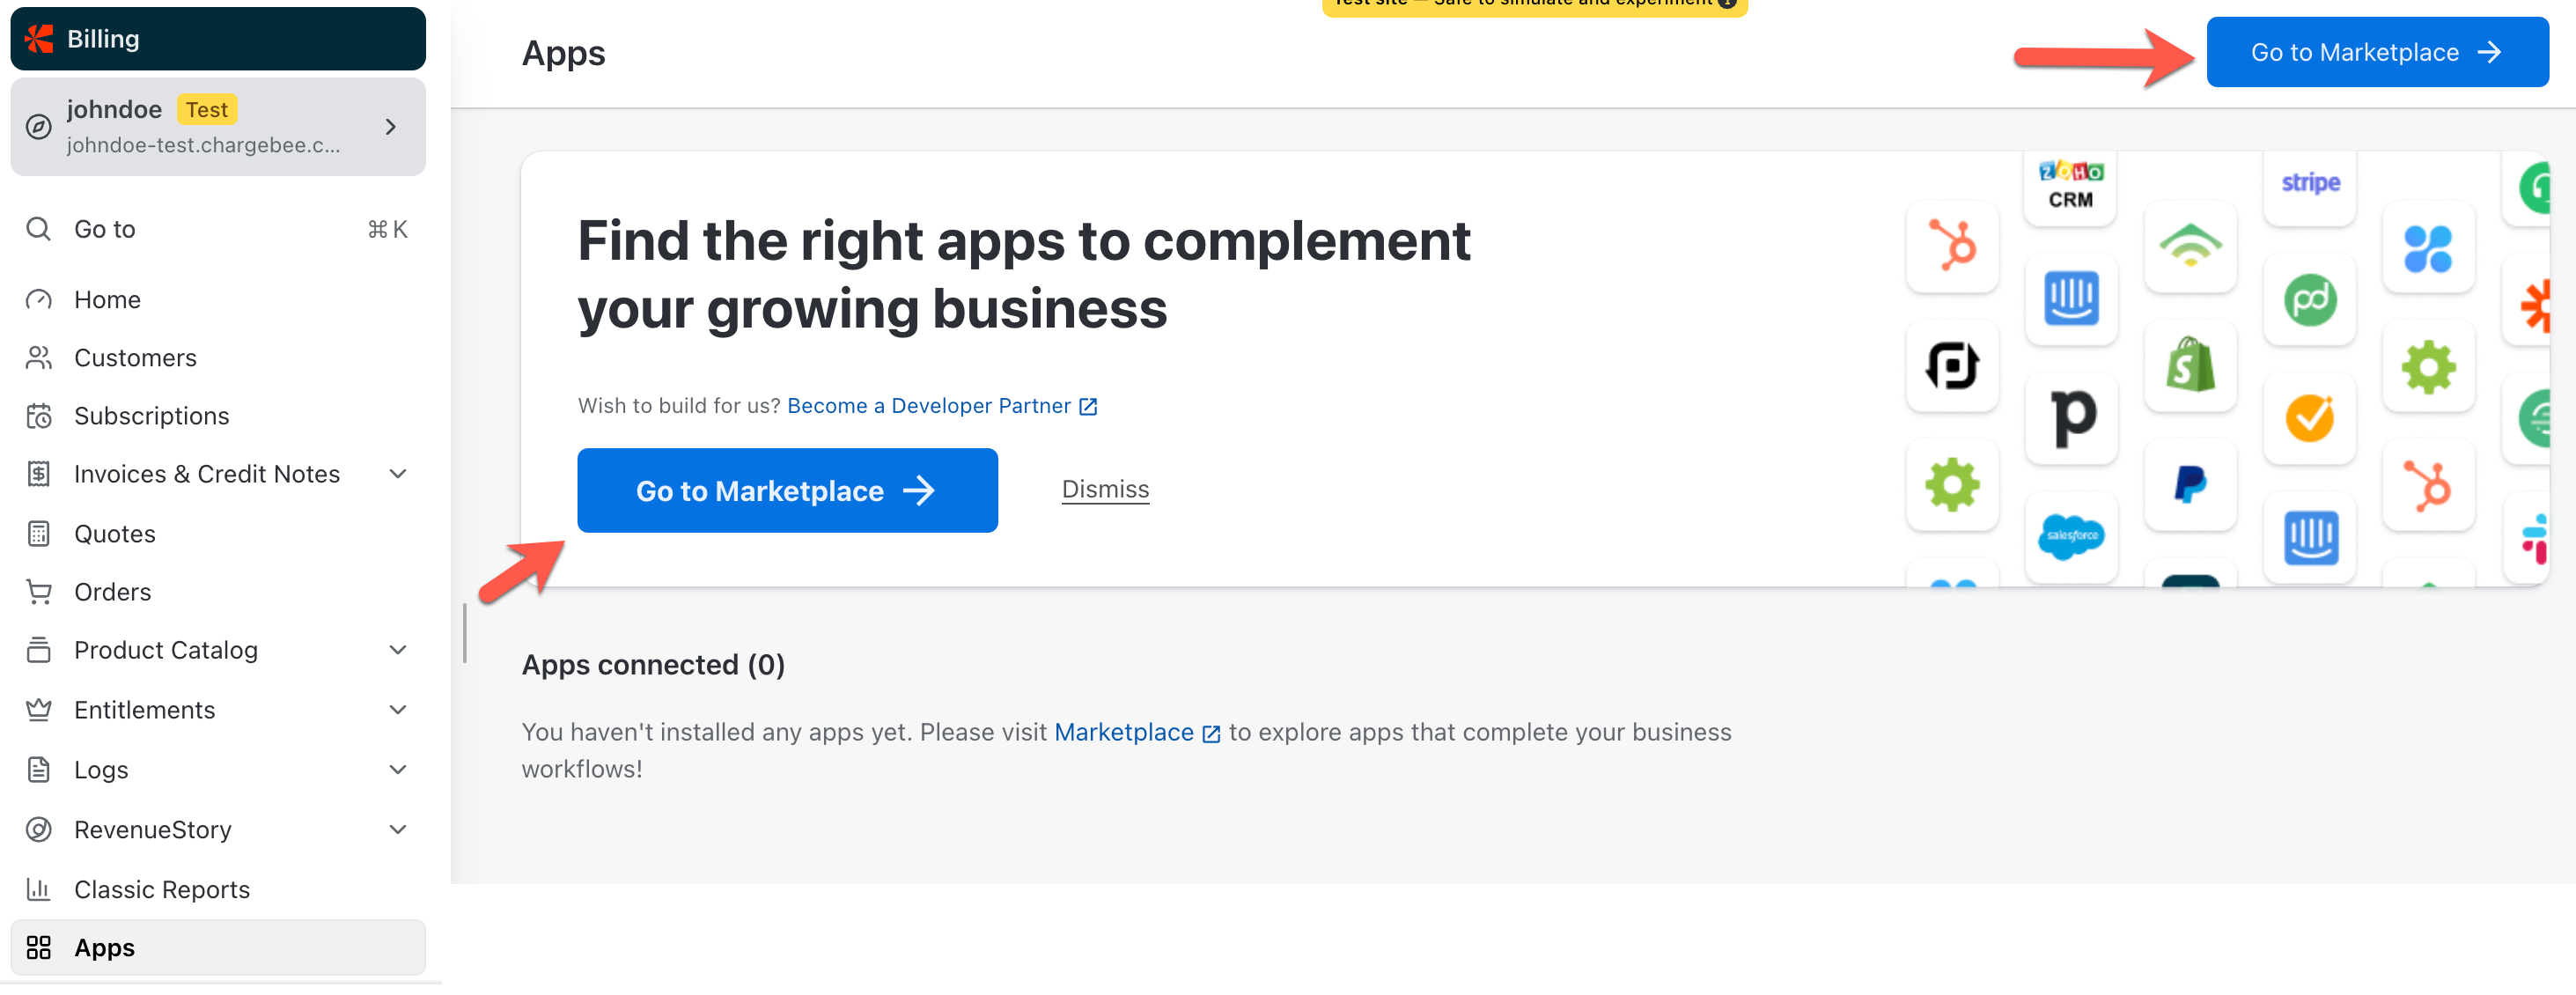The width and height of the screenshot is (2576, 995).
Task: Click the topmost HubSpot app icon
Action: pyautogui.click(x=1952, y=245)
